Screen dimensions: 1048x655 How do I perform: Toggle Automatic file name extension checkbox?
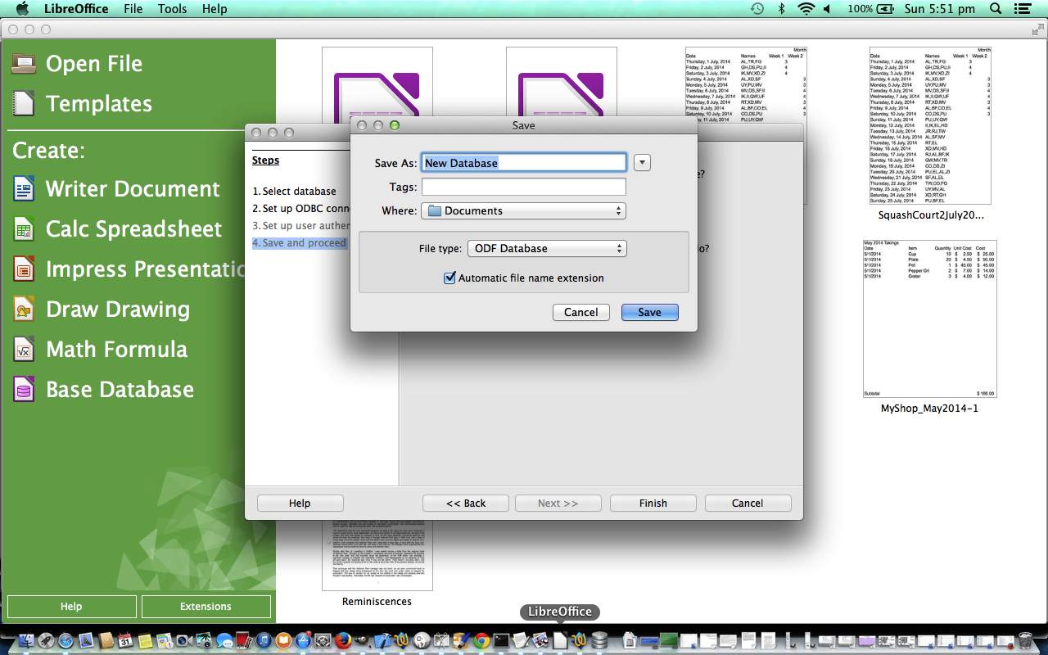tap(449, 278)
